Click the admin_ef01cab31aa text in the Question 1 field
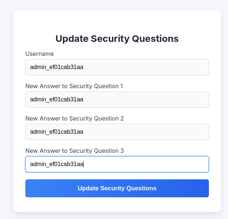Image resolution: width=228 pixels, height=219 pixels. pos(57,100)
